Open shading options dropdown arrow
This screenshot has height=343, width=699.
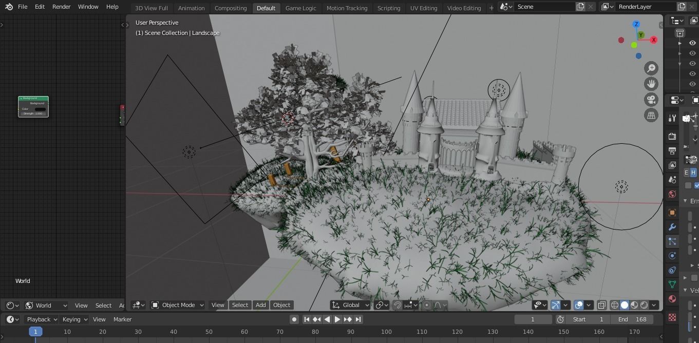[x=654, y=305]
